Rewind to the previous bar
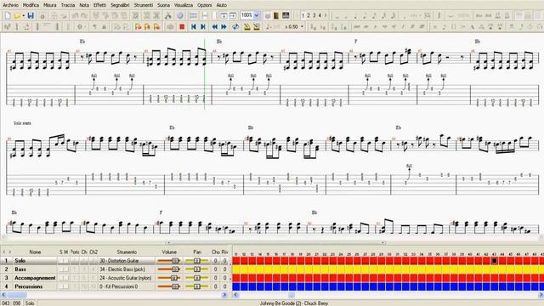Screen dimensions: 544x306 point(215,26)
